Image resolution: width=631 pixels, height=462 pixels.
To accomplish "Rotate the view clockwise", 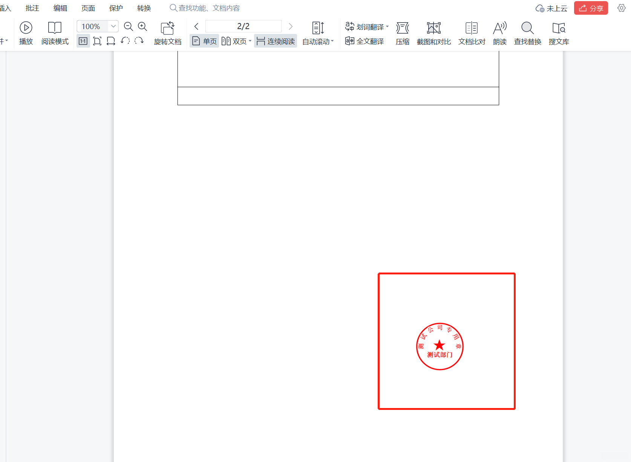I will point(139,41).
